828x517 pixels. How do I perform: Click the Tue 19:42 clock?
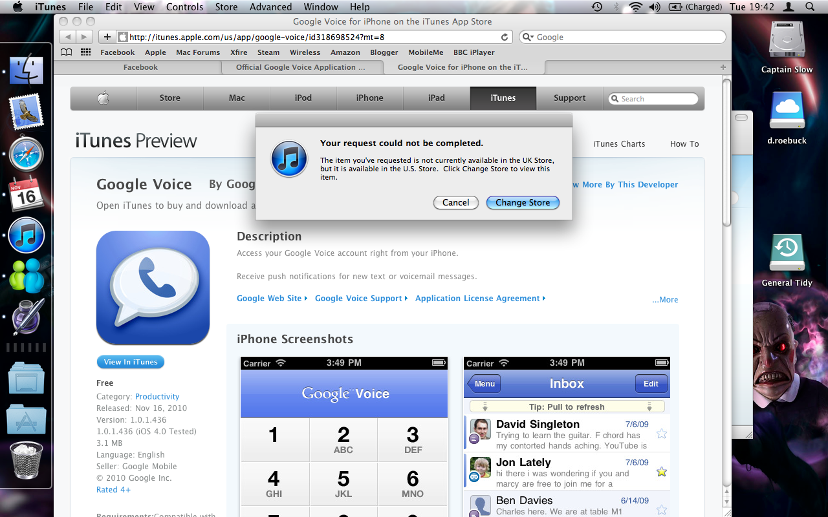[x=752, y=7]
